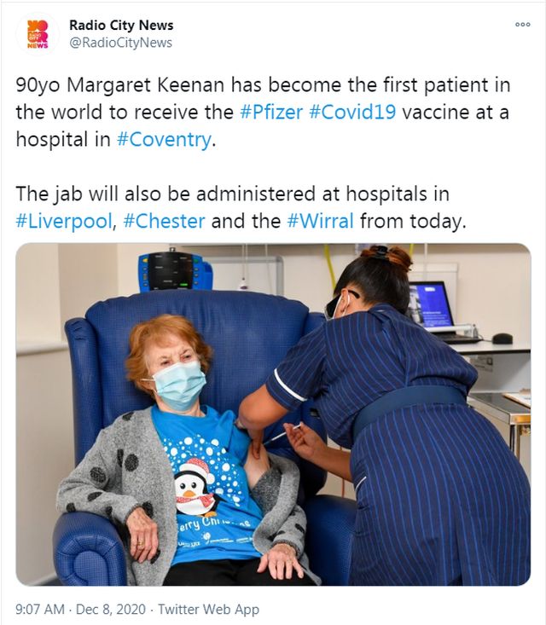Open the Radio City News profile avatar

pos(38,34)
